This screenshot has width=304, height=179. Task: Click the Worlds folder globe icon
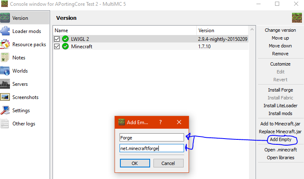tap(5, 71)
